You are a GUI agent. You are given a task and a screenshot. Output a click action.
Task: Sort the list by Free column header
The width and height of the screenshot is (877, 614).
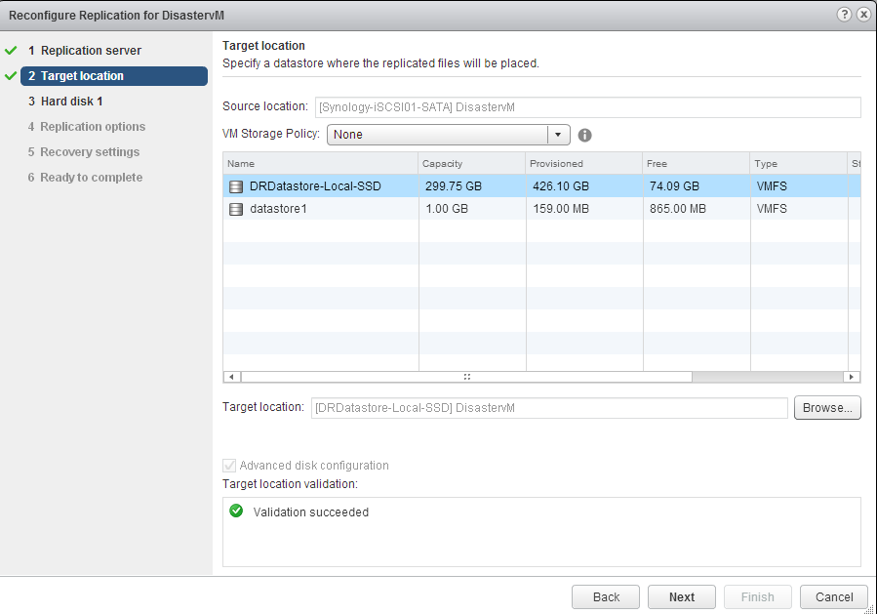click(x=696, y=164)
